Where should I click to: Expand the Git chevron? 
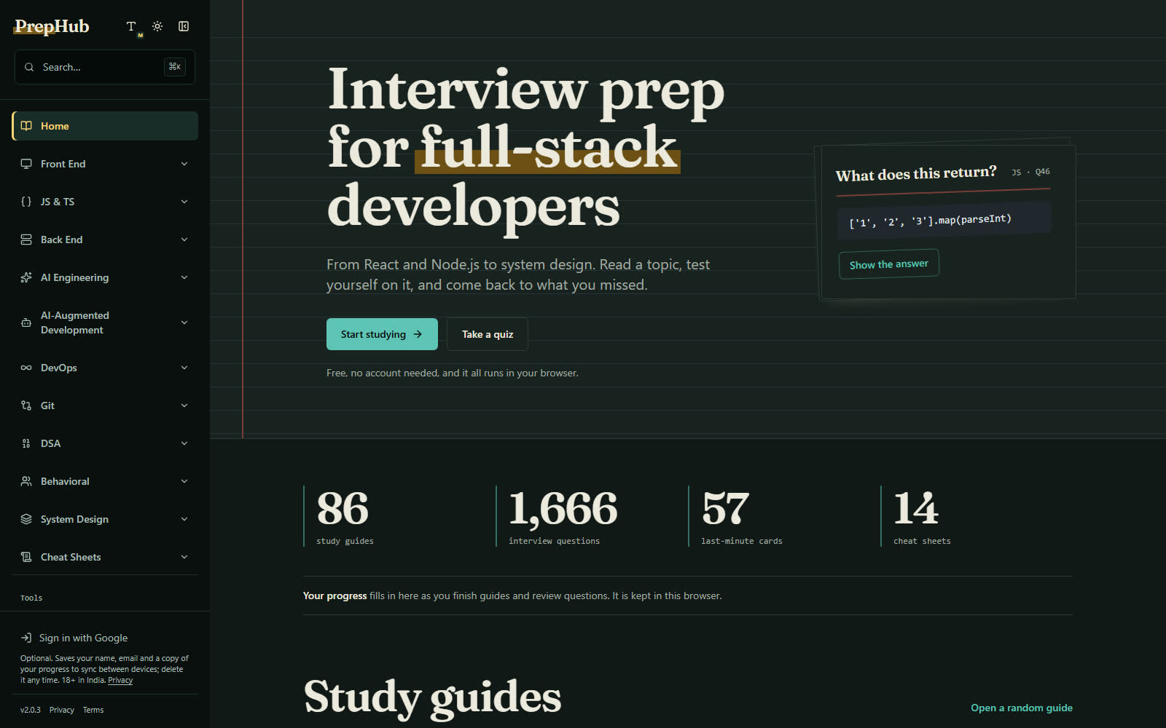(184, 405)
